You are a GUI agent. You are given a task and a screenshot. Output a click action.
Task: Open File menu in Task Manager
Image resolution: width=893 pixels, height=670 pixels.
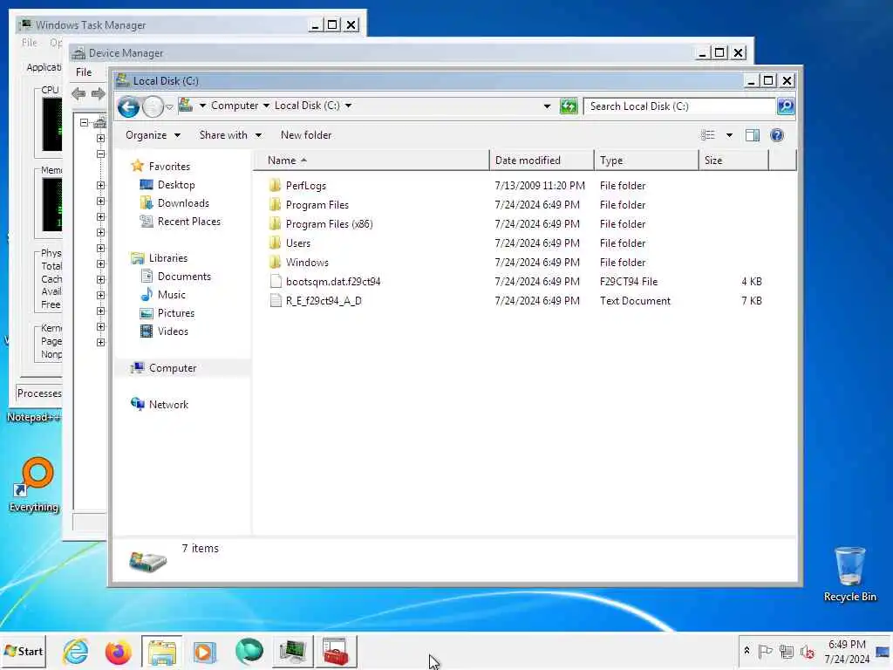pyautogui.click(x=29, y=43)
